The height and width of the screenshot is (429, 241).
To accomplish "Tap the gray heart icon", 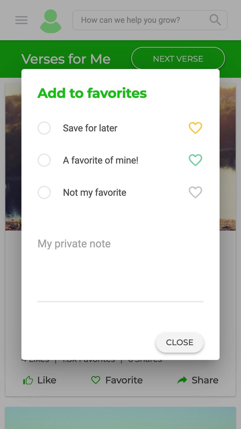I will (x=195, y=192).
